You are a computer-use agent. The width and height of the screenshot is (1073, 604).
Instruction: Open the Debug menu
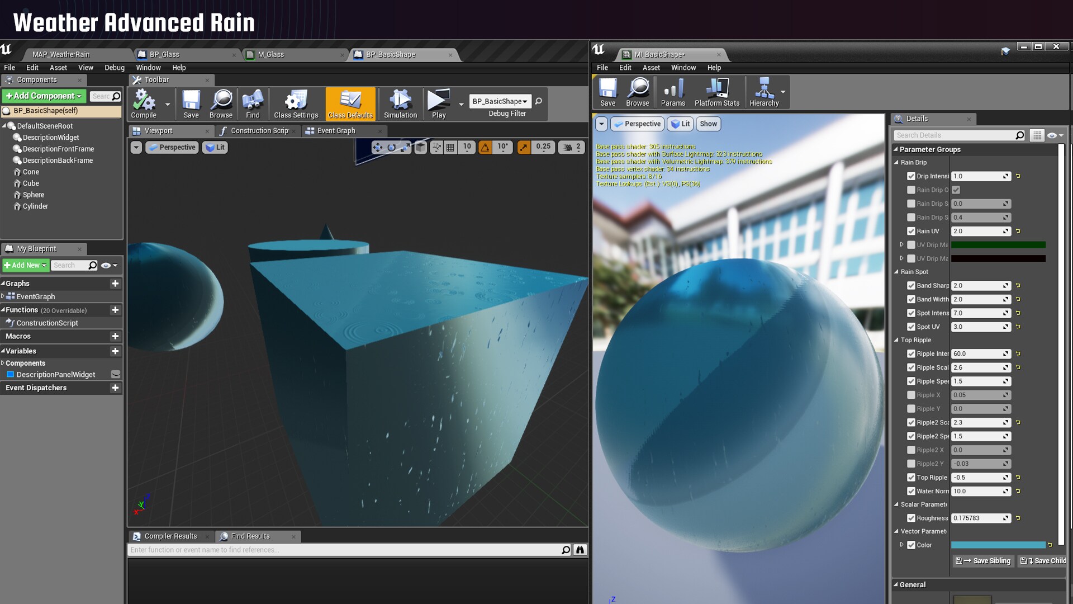(114, 67)
